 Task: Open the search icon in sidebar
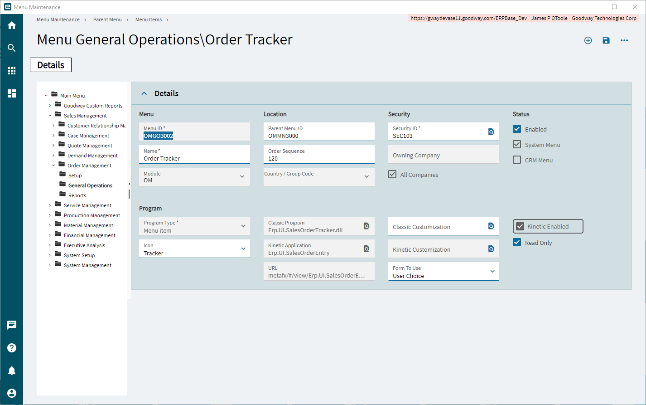[12, 48]
